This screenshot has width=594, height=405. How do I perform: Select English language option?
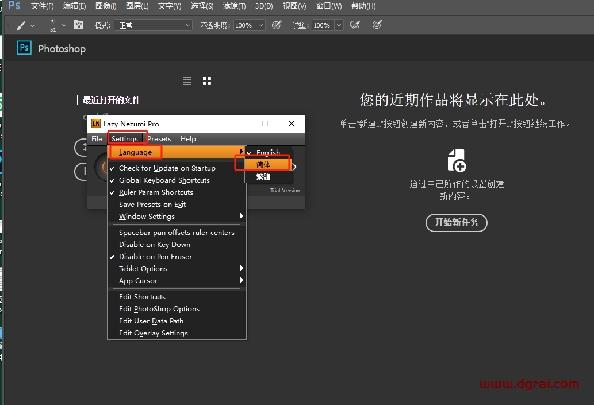click(268, 152)
